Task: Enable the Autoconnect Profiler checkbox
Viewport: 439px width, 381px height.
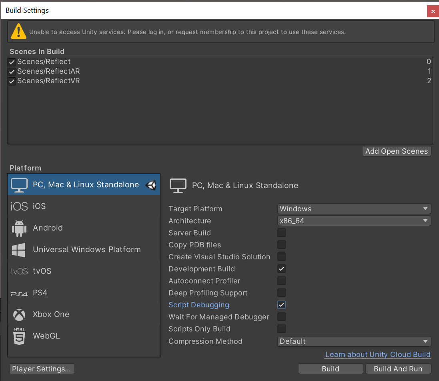Action: pyautogui.click(x=282, y=281)
